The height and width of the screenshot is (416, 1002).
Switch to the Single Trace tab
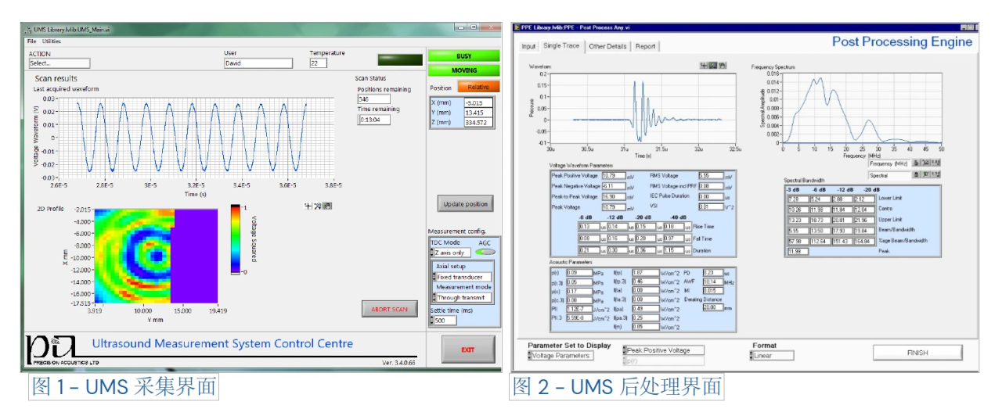click(561, 45)
